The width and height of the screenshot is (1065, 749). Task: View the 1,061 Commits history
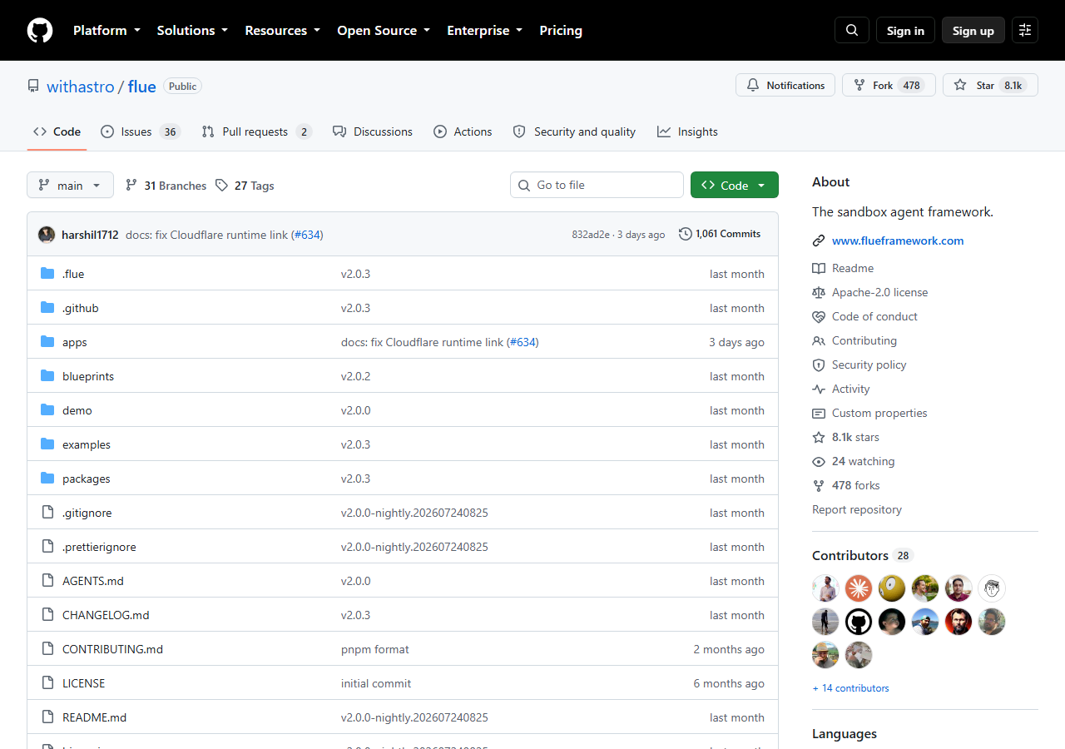(x=721, y=234)
